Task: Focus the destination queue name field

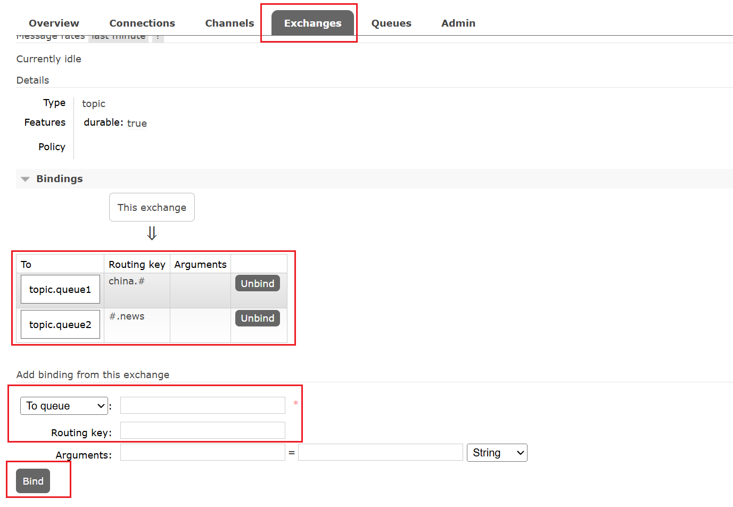Action: 203,405
